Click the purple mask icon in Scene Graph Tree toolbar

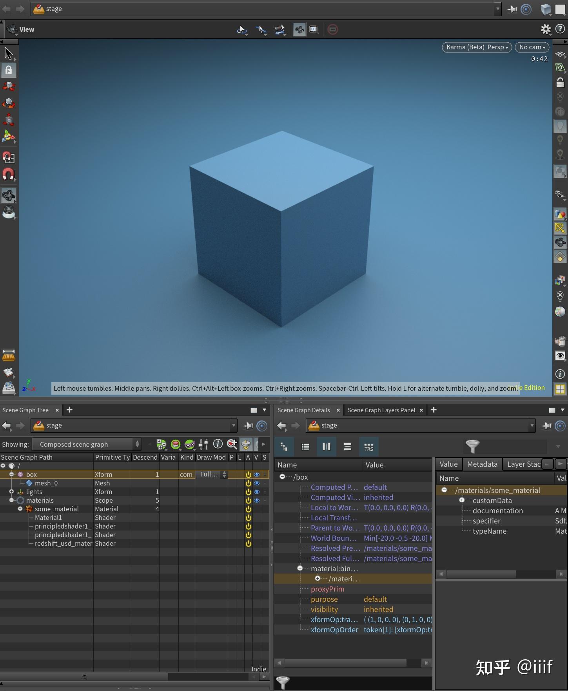[x=190, y=444]
